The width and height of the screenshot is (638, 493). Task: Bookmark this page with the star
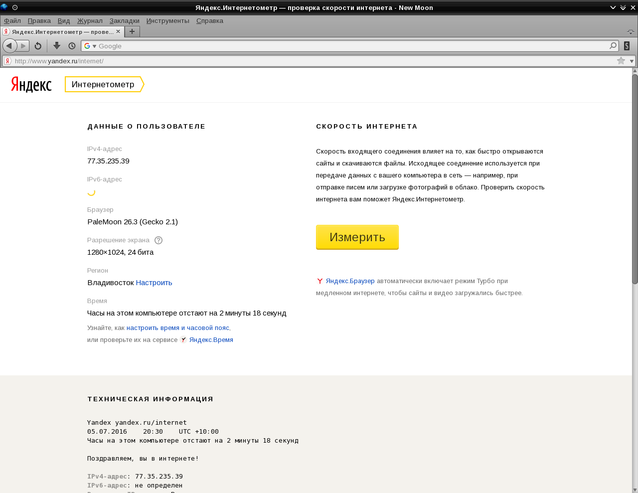pos(621,61)
